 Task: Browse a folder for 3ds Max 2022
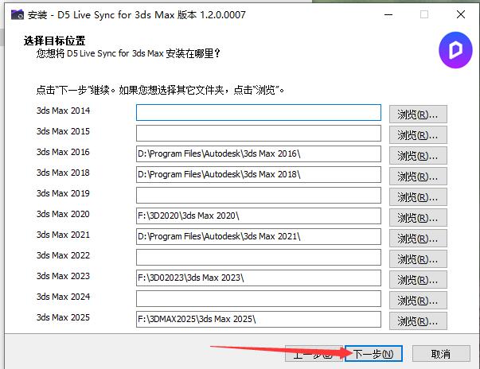coord(418,259)
